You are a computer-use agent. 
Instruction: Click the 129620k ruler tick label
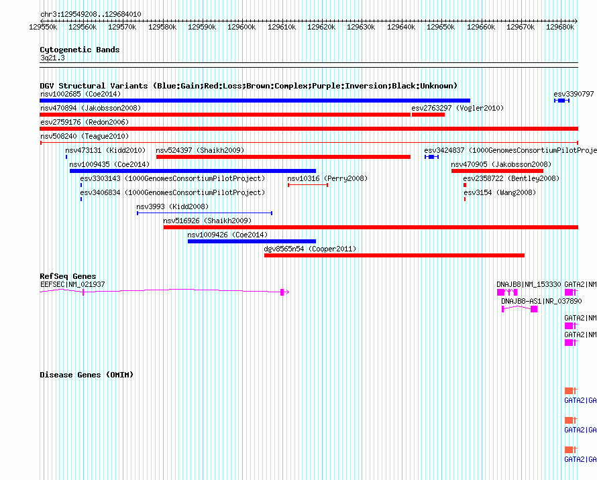pyautogui.click(x=321, y=27)
